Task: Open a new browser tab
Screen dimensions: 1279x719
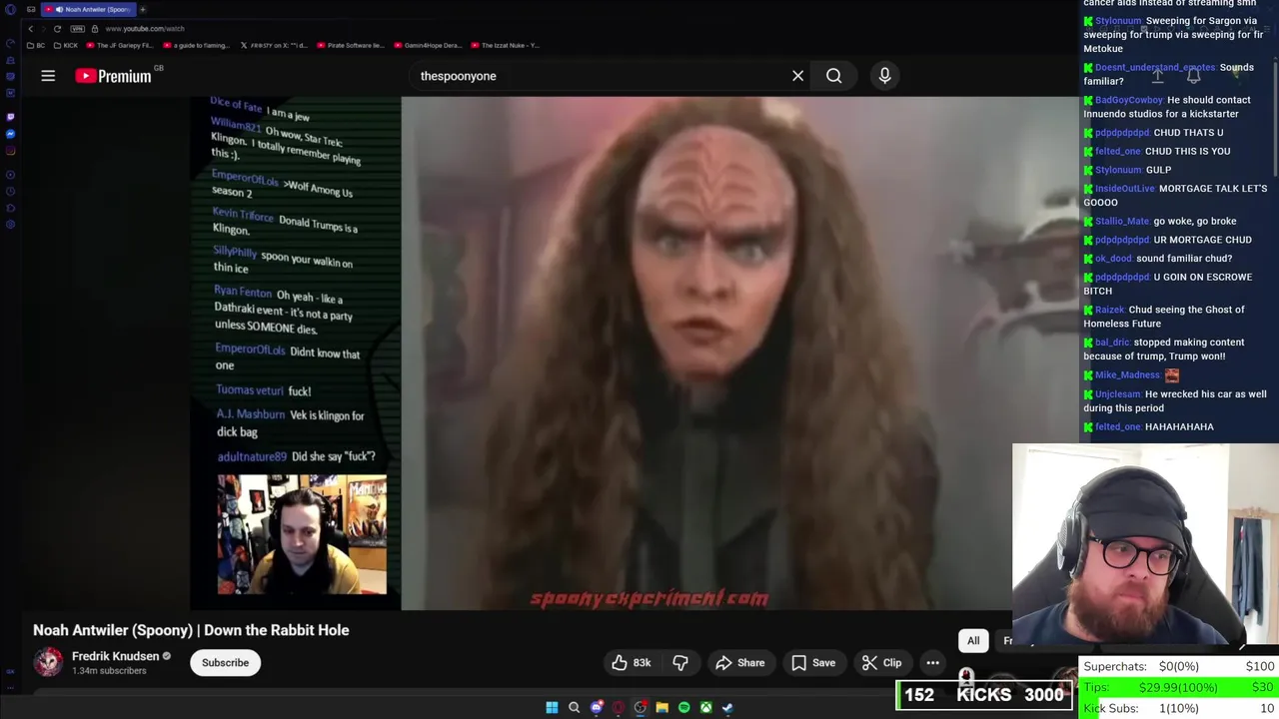Action: click(142, 9)
